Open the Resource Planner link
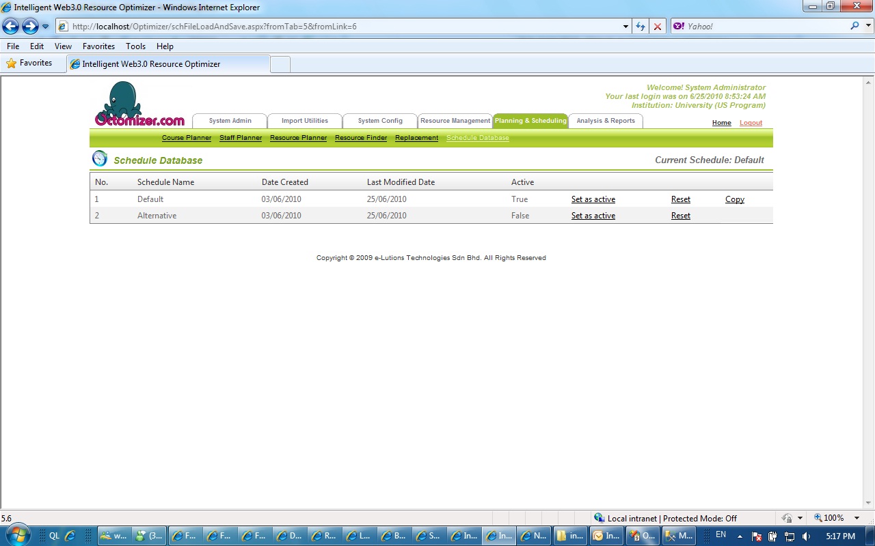The image size is (875, 546). coord(298,138)
